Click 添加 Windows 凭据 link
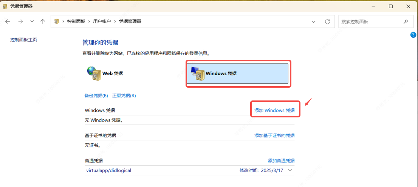This screenshot has height=187, width=418. [275, 110]
